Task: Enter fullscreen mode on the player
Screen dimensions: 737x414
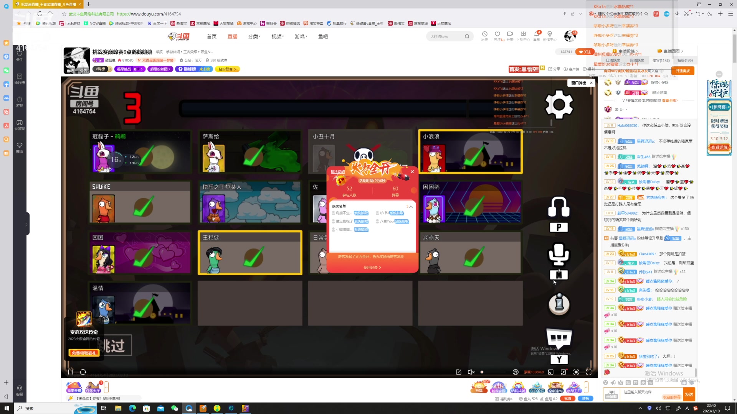Action: point(589,372)
